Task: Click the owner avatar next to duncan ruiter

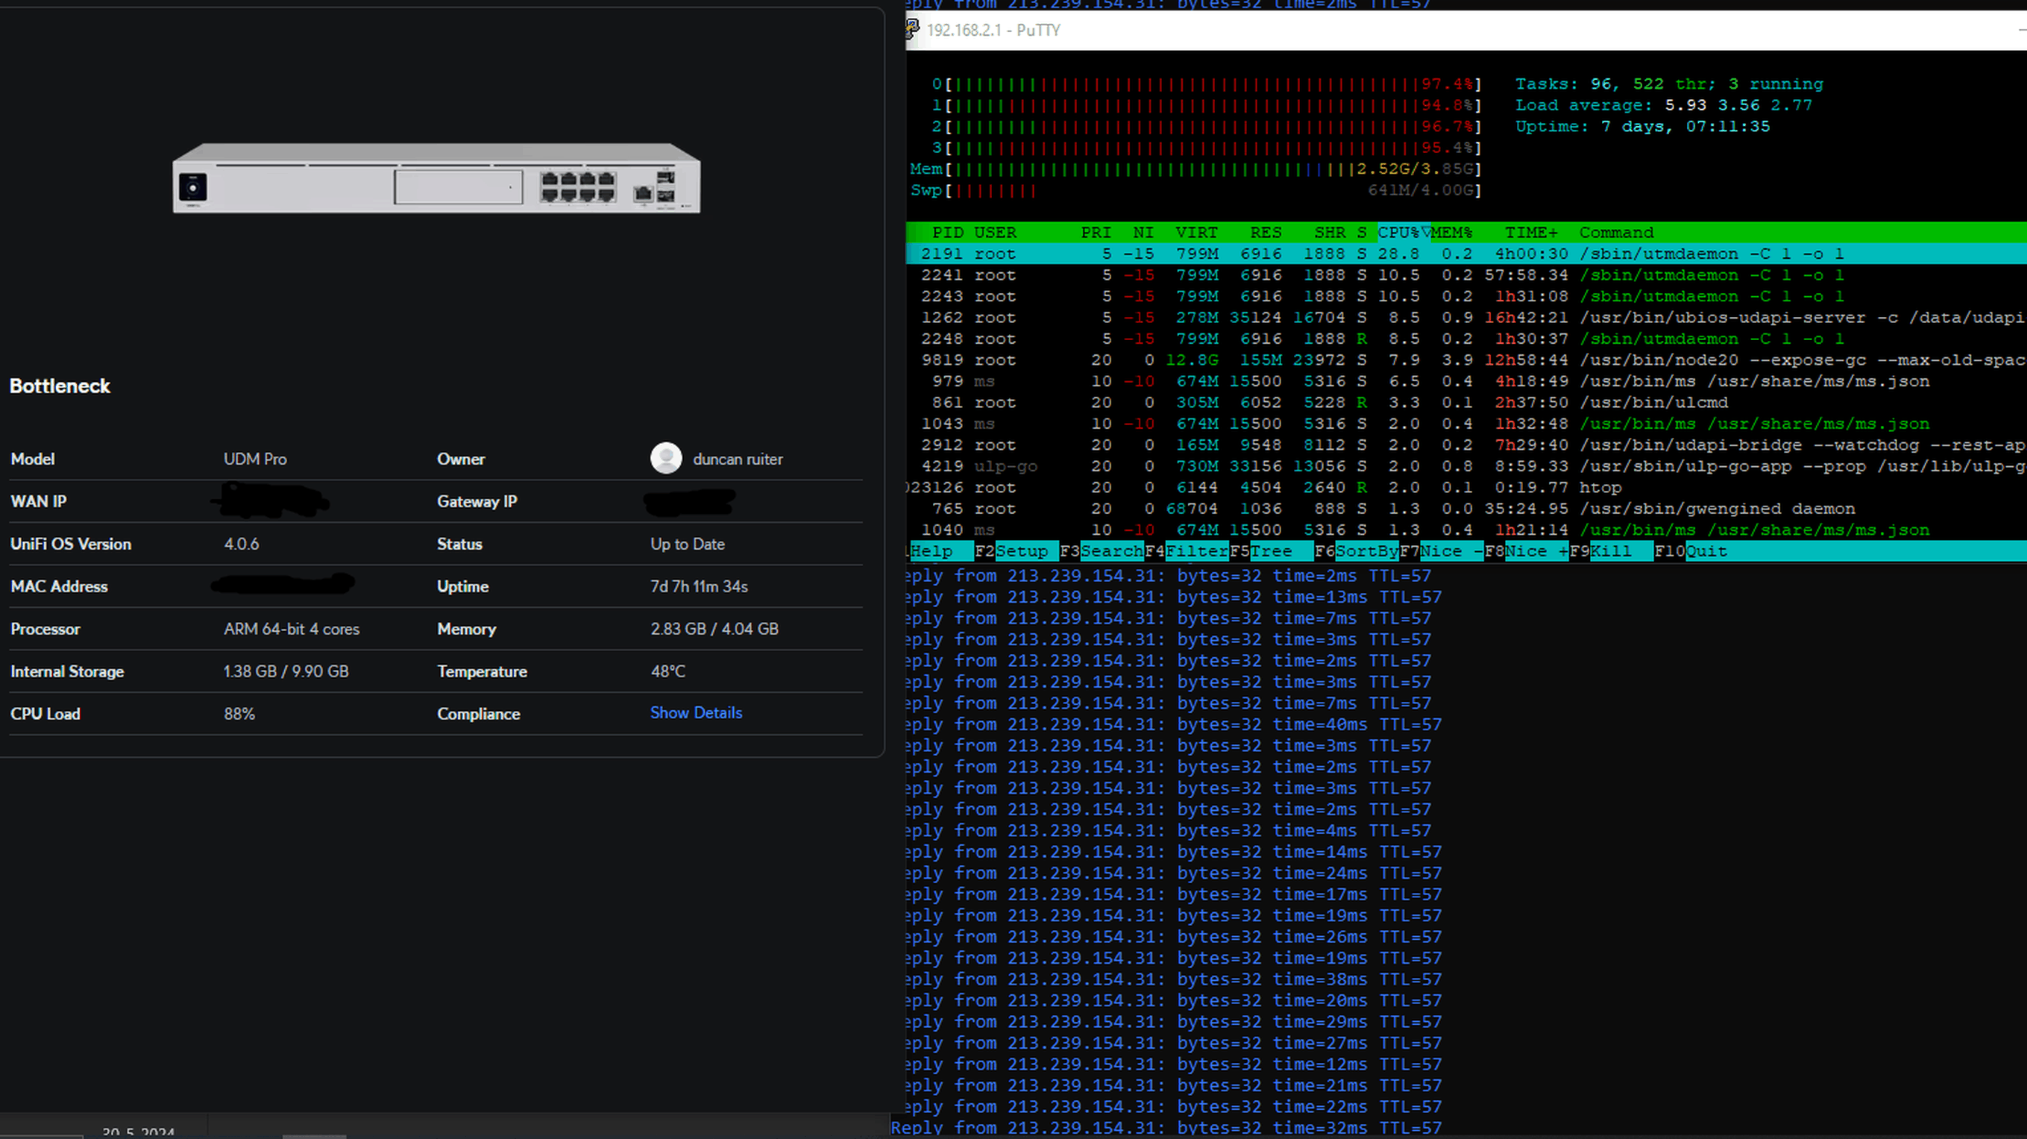Action: click(666, 458)
